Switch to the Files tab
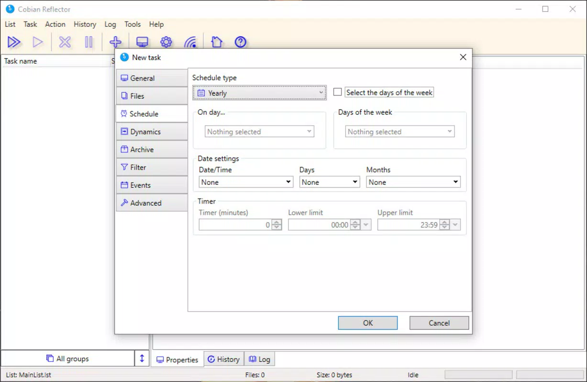 pyautogui.click(x=152, y=96)
